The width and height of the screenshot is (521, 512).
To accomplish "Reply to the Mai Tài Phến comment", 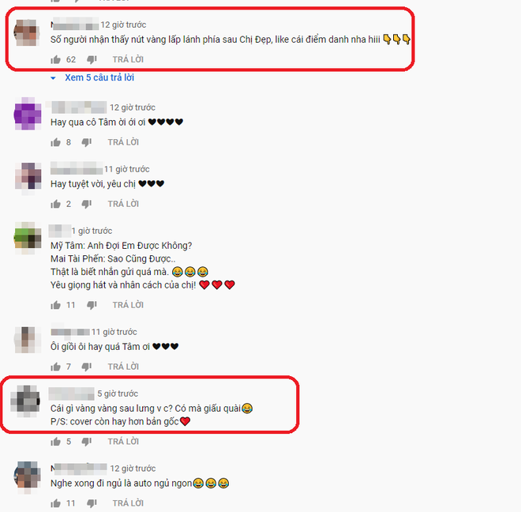I will (x=128, y=305).
